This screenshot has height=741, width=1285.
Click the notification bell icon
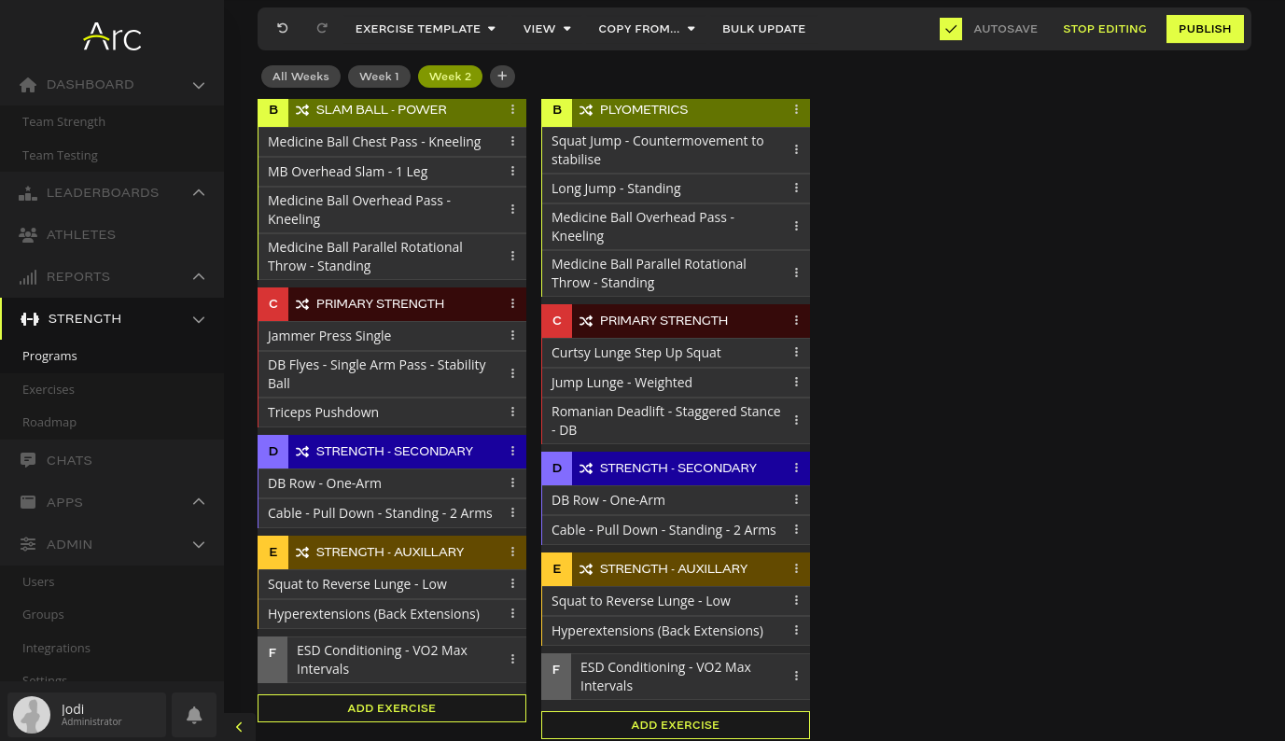click(x=194, y=715)
